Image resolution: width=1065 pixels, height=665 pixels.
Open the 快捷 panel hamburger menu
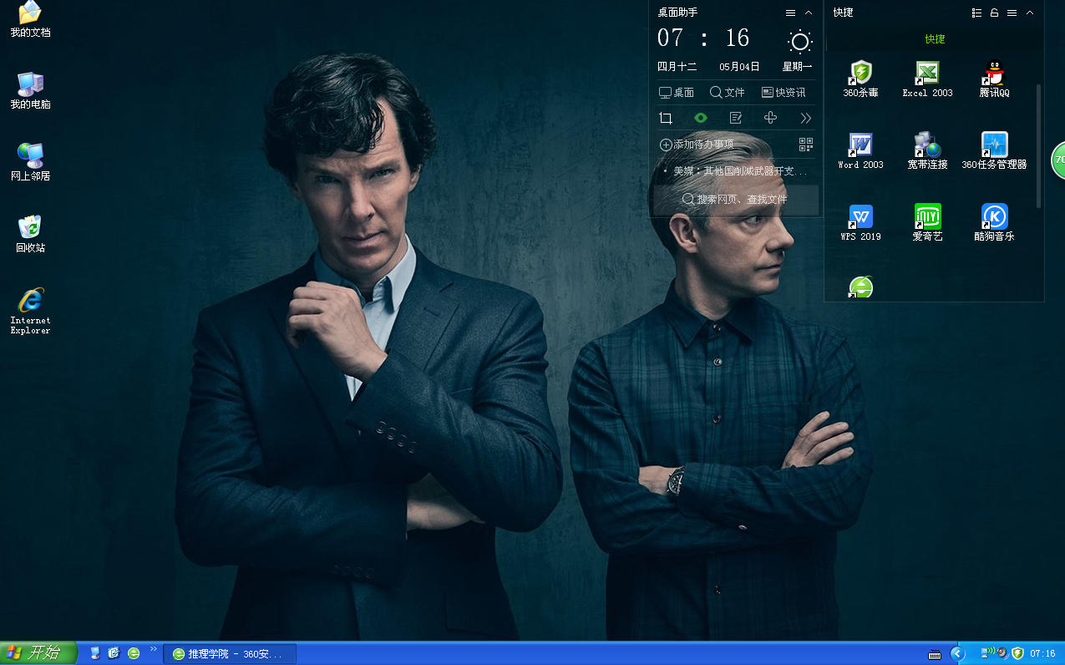pos(1012,13)
